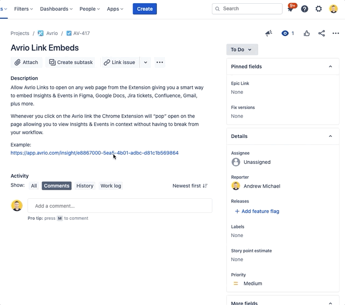Click the Unassigned assignee avatar icon
Screen dimensions: 345x305
236,162
